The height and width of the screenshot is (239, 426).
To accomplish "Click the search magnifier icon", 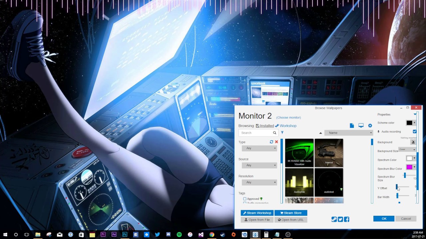I will pos(275,133).
